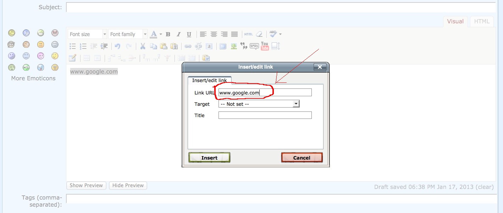
Task: Click the block quote icon
Action: pyautogui.click(x=244, y=46)
